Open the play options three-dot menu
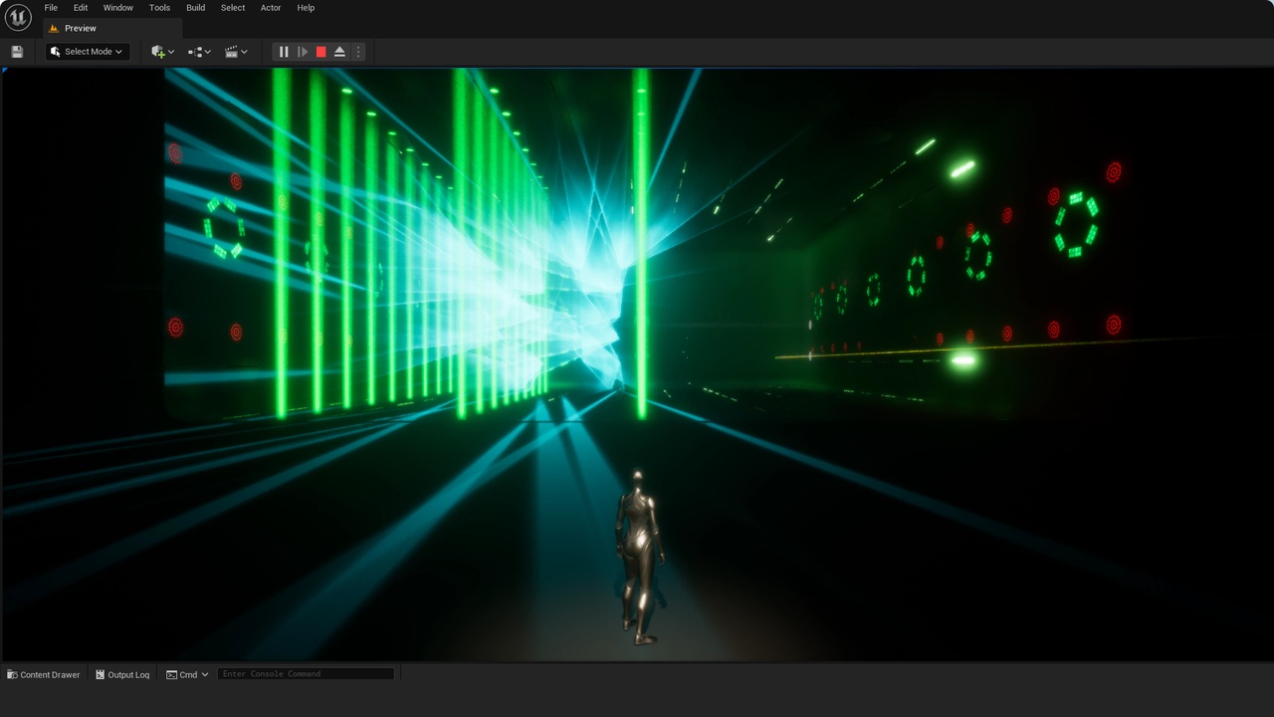The height and width of the screenshot is (717, 1274). [x=358, y=52]
